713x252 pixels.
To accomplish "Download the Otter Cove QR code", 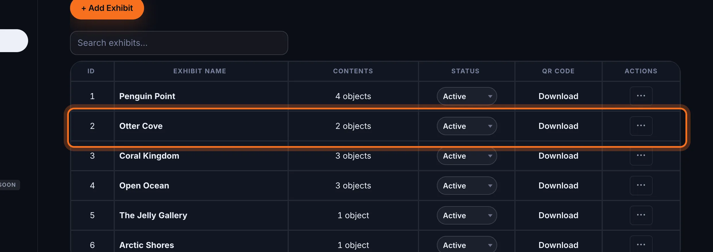I will point(558,126).
